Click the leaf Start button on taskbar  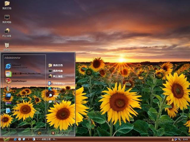point(6,139)
